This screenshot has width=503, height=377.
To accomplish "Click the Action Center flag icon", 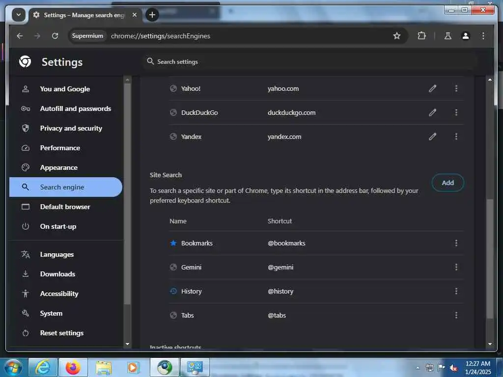I will coord(442,368).
